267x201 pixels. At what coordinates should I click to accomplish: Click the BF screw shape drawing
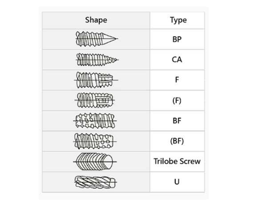pyautogui.click(x=95, y=121)
